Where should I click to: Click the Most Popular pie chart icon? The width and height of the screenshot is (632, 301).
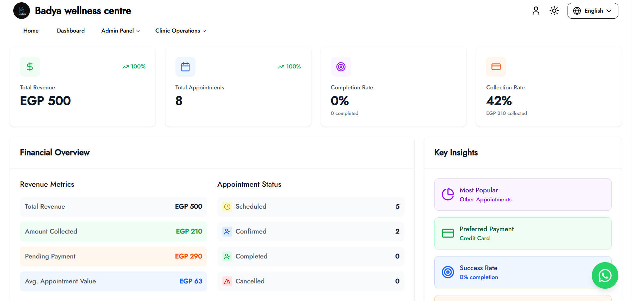coord(448,194)
